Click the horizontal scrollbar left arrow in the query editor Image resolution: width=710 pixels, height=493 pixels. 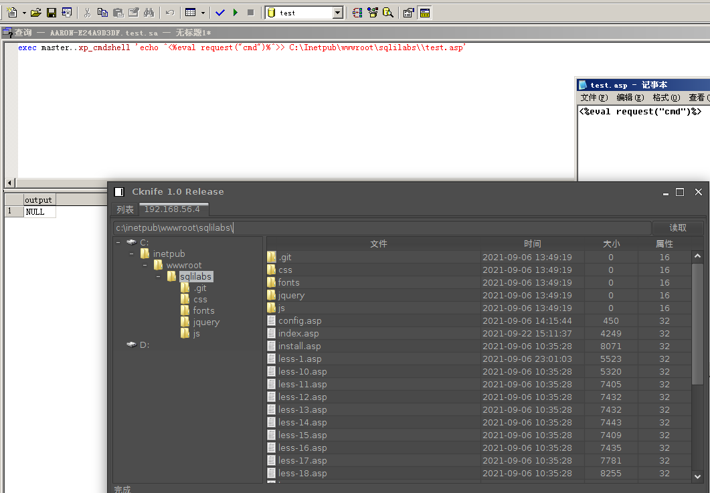10,183
